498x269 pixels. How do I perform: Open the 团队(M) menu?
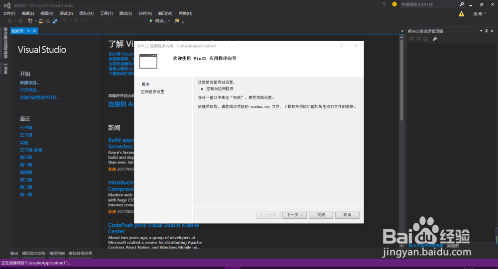point(86,13)
